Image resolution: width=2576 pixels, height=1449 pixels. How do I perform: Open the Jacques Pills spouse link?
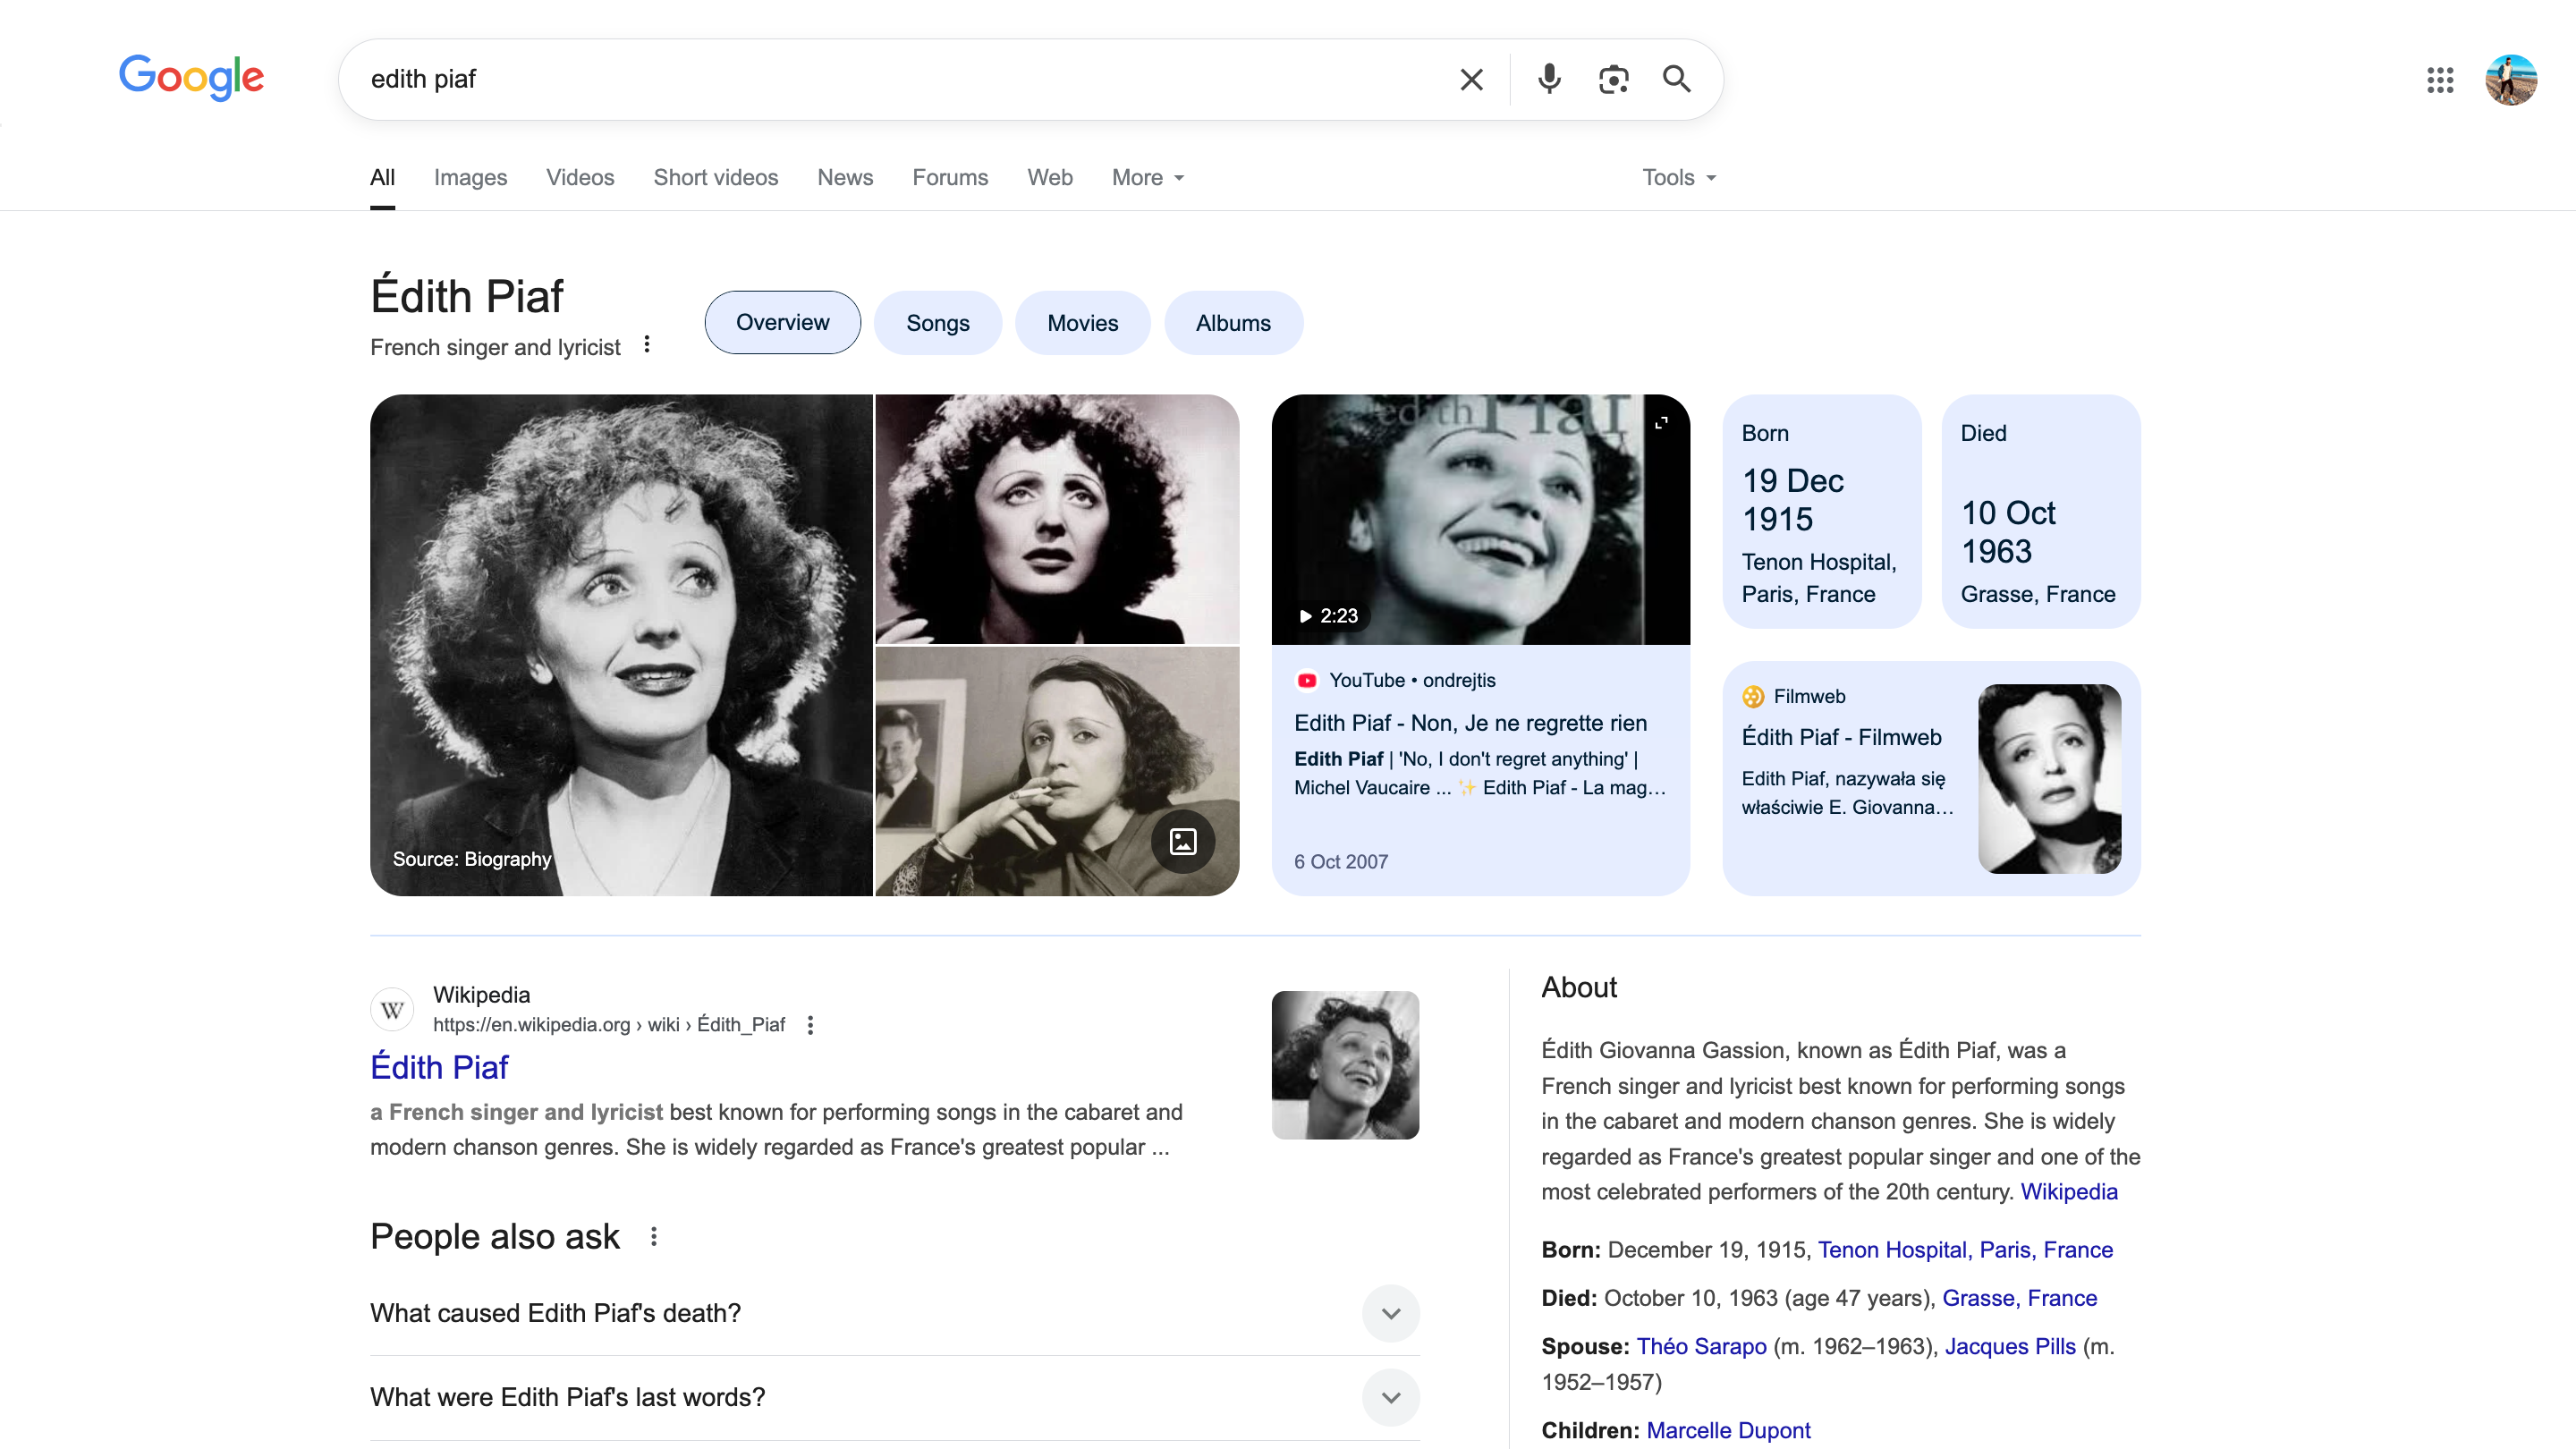[x=2010, y=1346]
